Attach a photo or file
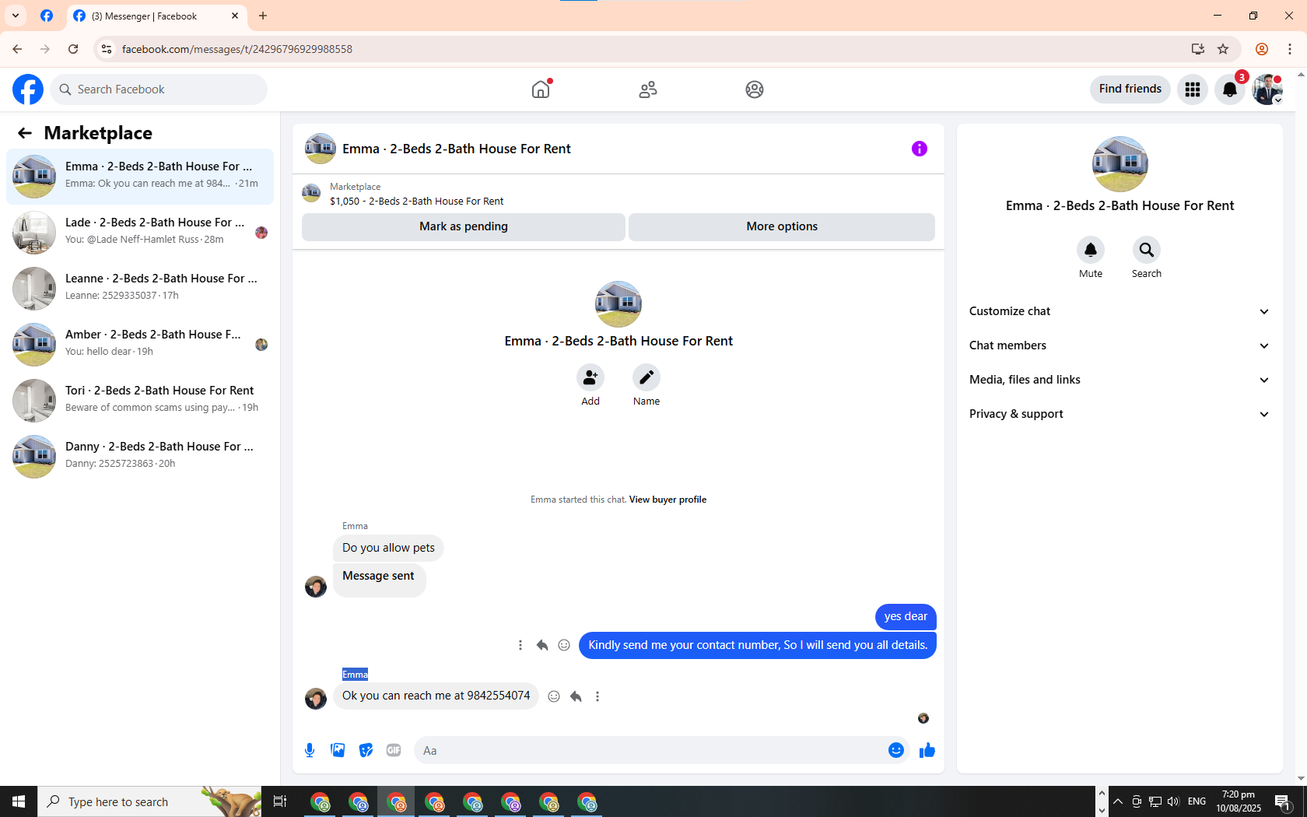 338,750
